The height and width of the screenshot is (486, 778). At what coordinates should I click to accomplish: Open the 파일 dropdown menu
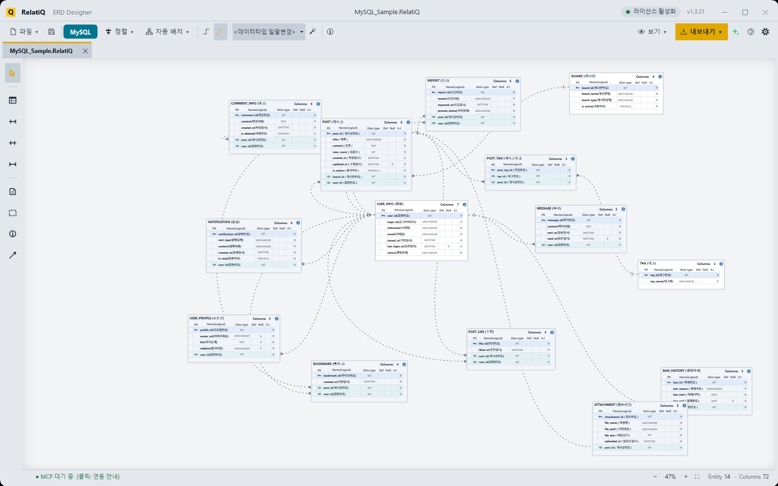[24, 32]
